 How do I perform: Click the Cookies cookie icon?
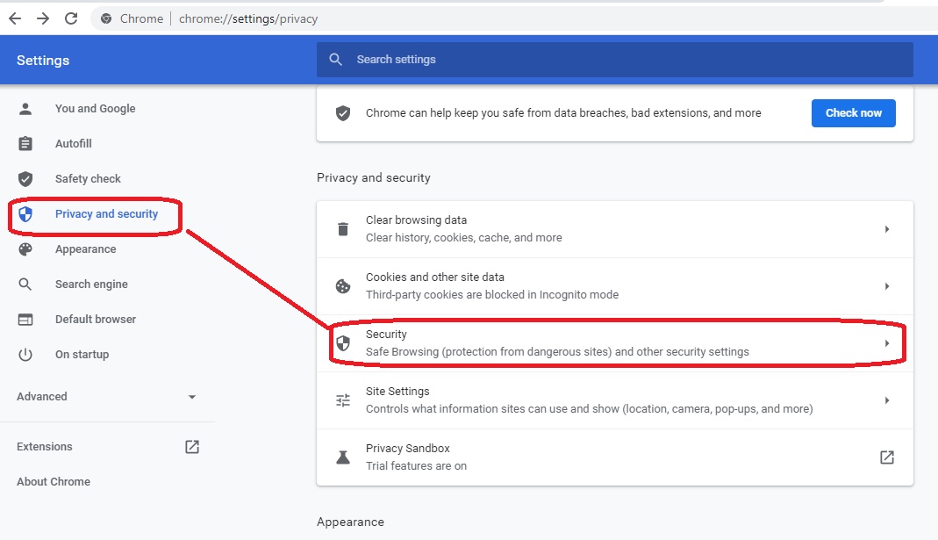click(343, 286)
